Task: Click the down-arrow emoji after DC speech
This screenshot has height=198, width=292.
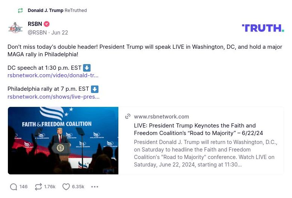Action: click(87, 68)
